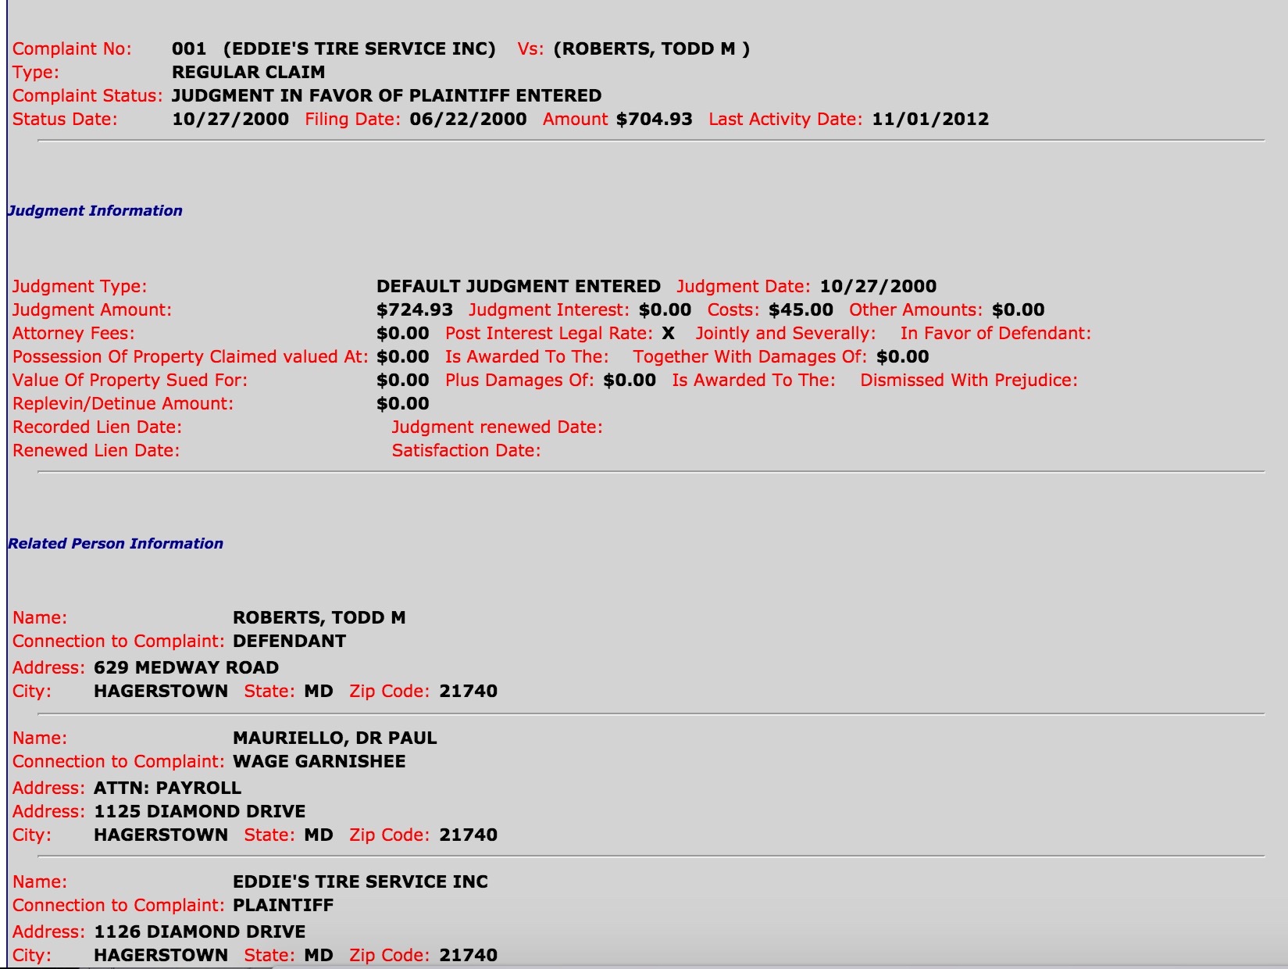Click the Jointly and Severally label
1288x969 pixels.
[786, 333]
